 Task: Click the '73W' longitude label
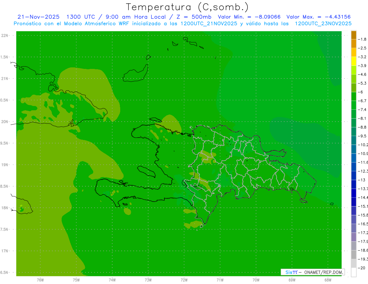pos(148,280)
